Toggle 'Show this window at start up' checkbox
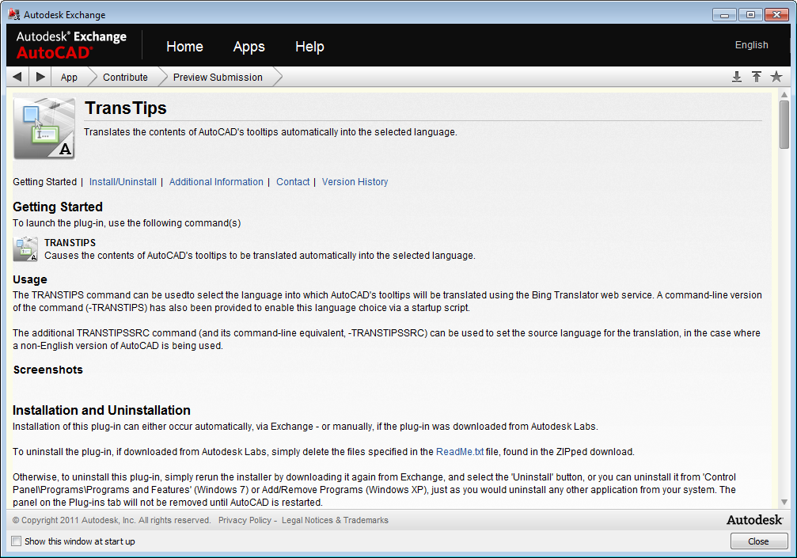The height and width of the screenshot is (558, 797). click(17, 541)
